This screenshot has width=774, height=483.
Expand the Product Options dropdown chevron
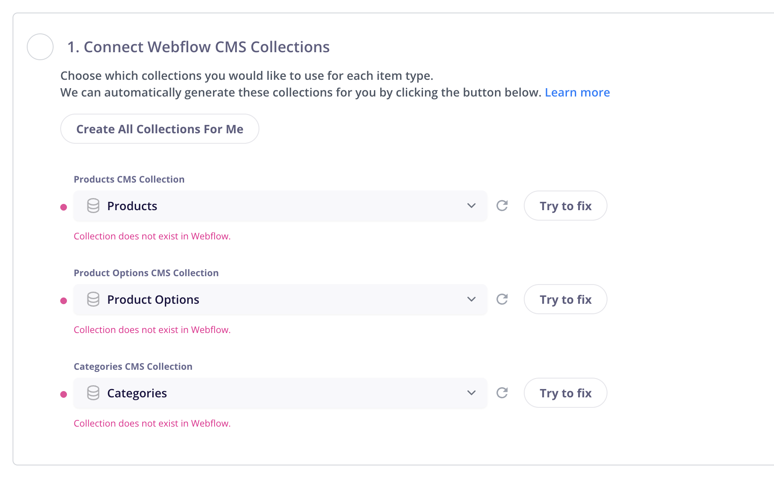click(x=472, y=299)
